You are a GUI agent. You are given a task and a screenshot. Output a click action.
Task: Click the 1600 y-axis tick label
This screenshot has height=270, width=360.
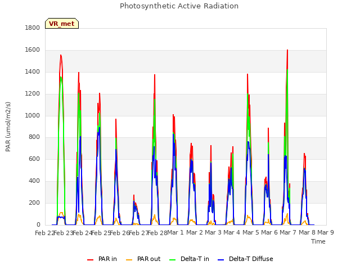coord(33,50)
